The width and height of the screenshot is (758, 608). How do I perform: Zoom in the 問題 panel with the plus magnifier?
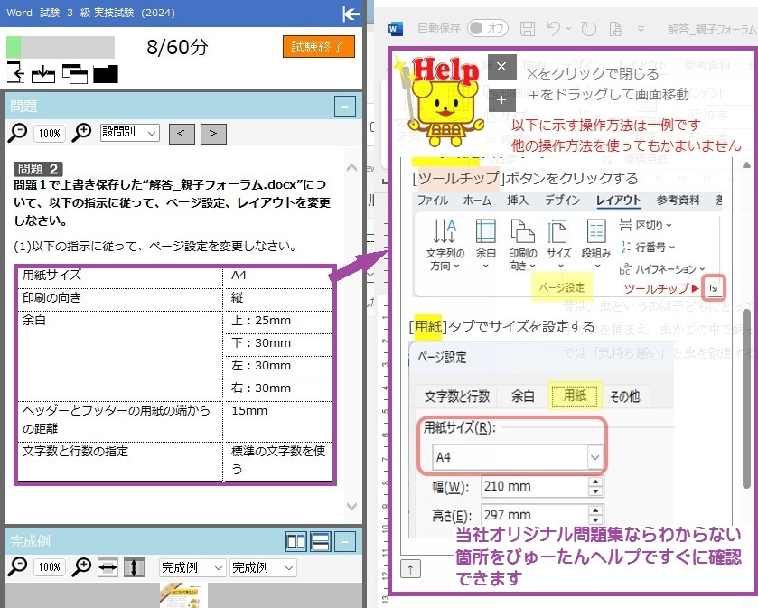coord(81,134)
